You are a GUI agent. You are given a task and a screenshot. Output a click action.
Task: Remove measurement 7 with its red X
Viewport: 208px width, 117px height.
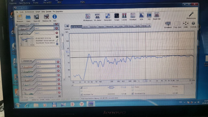coord(59,79)
